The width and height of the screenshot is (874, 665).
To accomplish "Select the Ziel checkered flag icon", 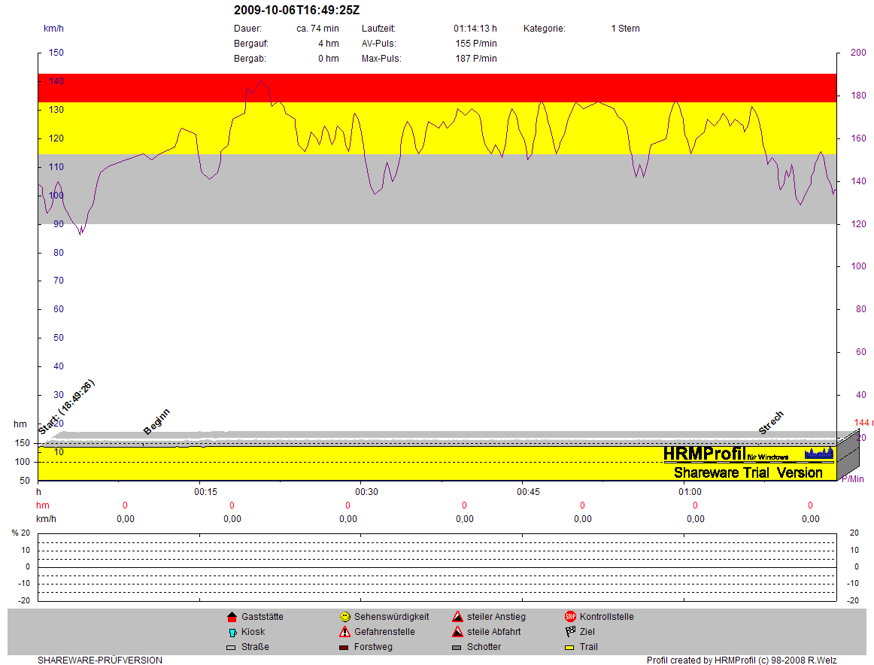I will (x=570, y=632).
